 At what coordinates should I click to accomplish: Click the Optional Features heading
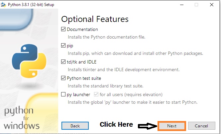point(95,19)
